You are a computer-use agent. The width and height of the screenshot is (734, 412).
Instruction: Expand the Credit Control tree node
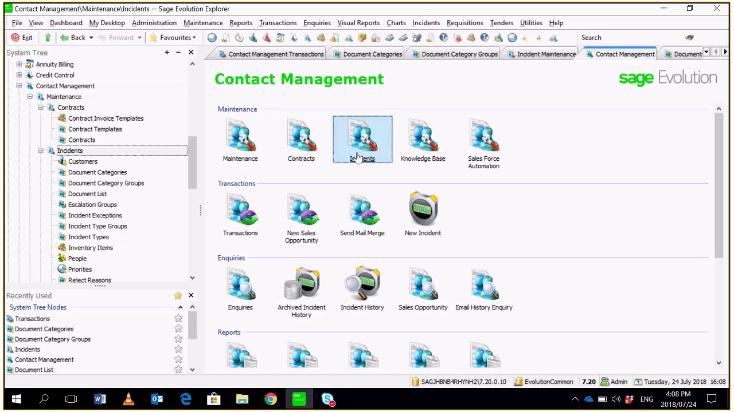(19, 75)
